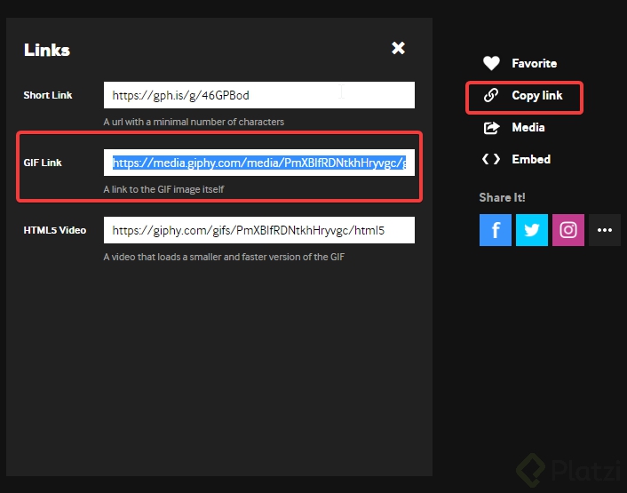
Task: Click the Copy link label
Action: 537,96
